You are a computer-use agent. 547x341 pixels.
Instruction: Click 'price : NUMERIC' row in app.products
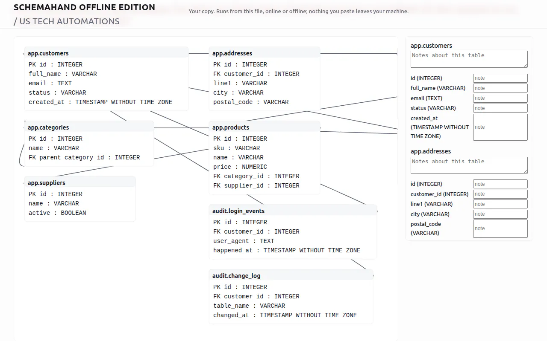coord(240,167)
